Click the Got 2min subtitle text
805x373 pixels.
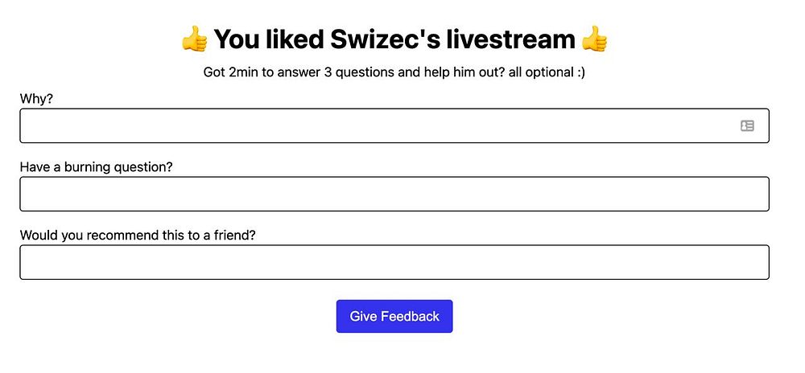pyautogui.click(x=394, y=72)
